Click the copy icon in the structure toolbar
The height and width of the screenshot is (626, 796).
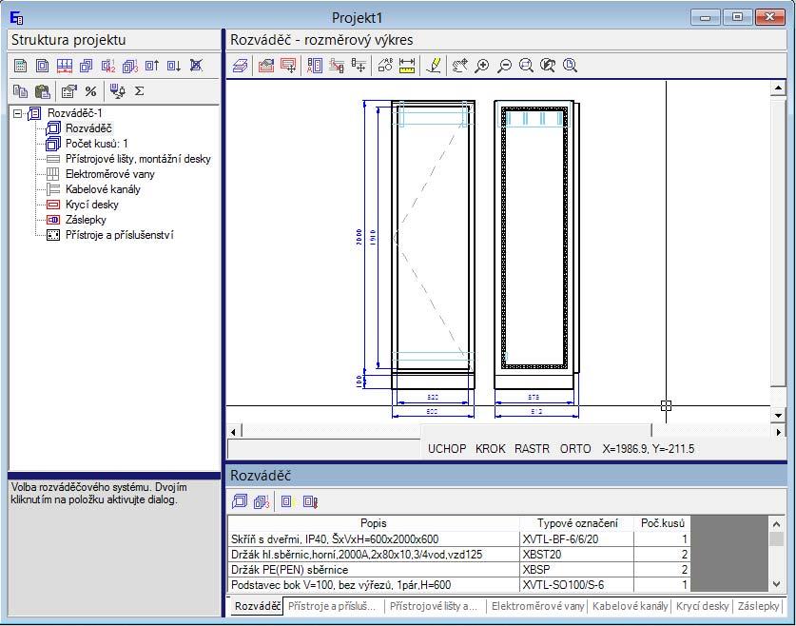click(x=20, y=91)
